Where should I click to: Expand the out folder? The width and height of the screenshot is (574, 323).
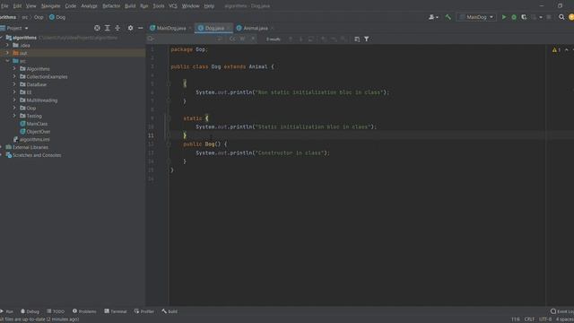click(x=7, y=53)
